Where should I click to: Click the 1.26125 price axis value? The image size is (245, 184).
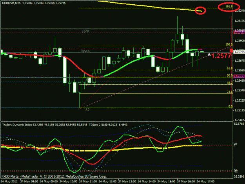tap(240, 21)
